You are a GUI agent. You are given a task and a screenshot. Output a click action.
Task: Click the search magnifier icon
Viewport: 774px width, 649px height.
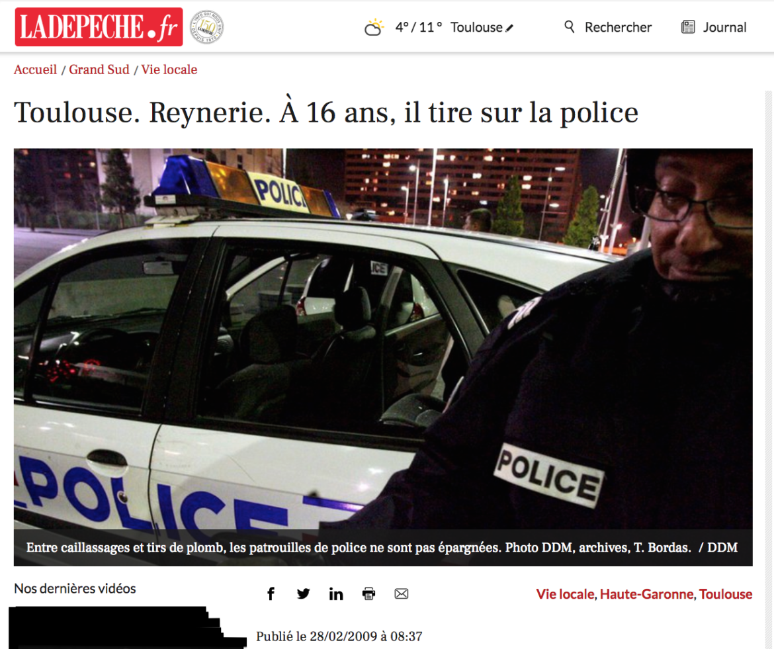569,26
